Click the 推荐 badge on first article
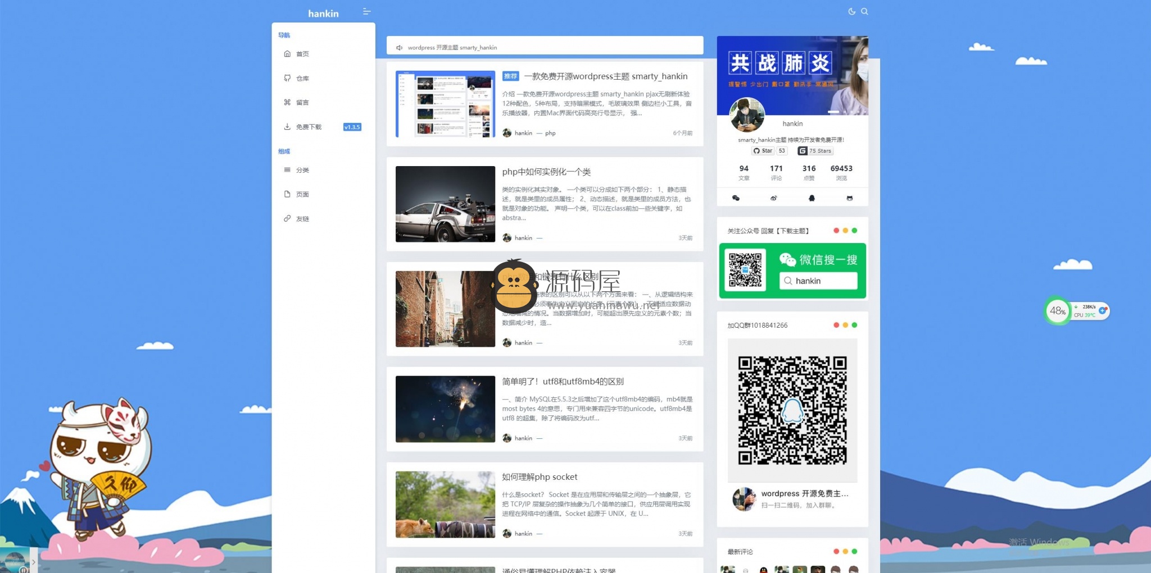The height and width of the screenshot is (573, 1151). pos(510,76)
